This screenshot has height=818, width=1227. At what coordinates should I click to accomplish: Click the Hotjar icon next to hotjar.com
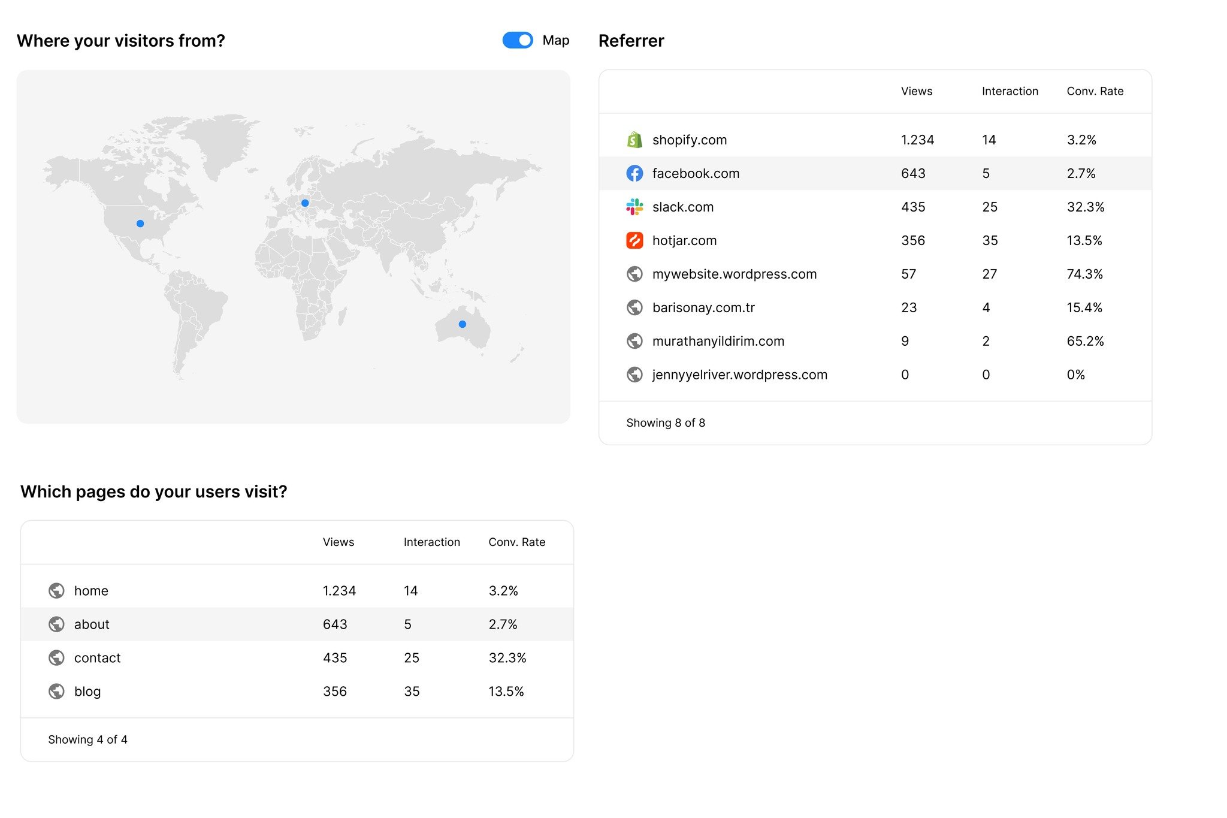pyautogui.click(x=634, y=240)
